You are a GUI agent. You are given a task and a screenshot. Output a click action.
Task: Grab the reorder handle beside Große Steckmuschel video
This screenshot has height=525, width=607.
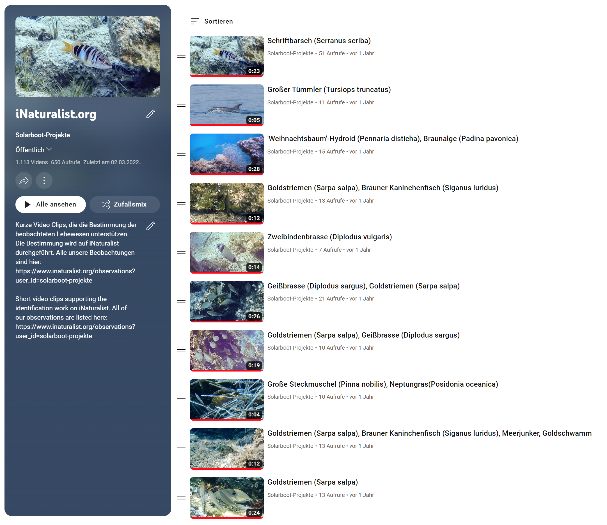click(181, 400)
